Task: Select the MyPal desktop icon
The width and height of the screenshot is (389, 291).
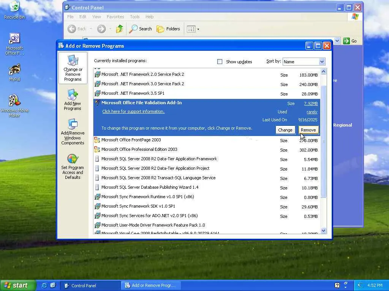Action: (14, 73)
